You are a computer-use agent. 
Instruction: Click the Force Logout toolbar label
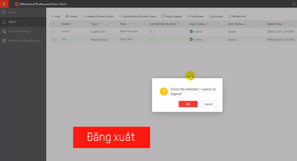[x=174, y=16]
